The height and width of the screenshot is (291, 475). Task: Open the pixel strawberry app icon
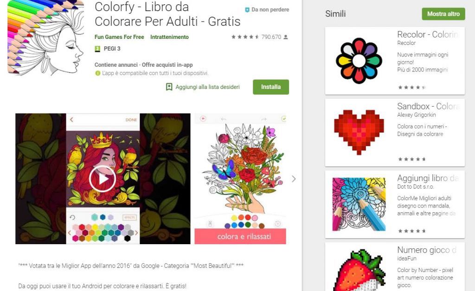359,270
